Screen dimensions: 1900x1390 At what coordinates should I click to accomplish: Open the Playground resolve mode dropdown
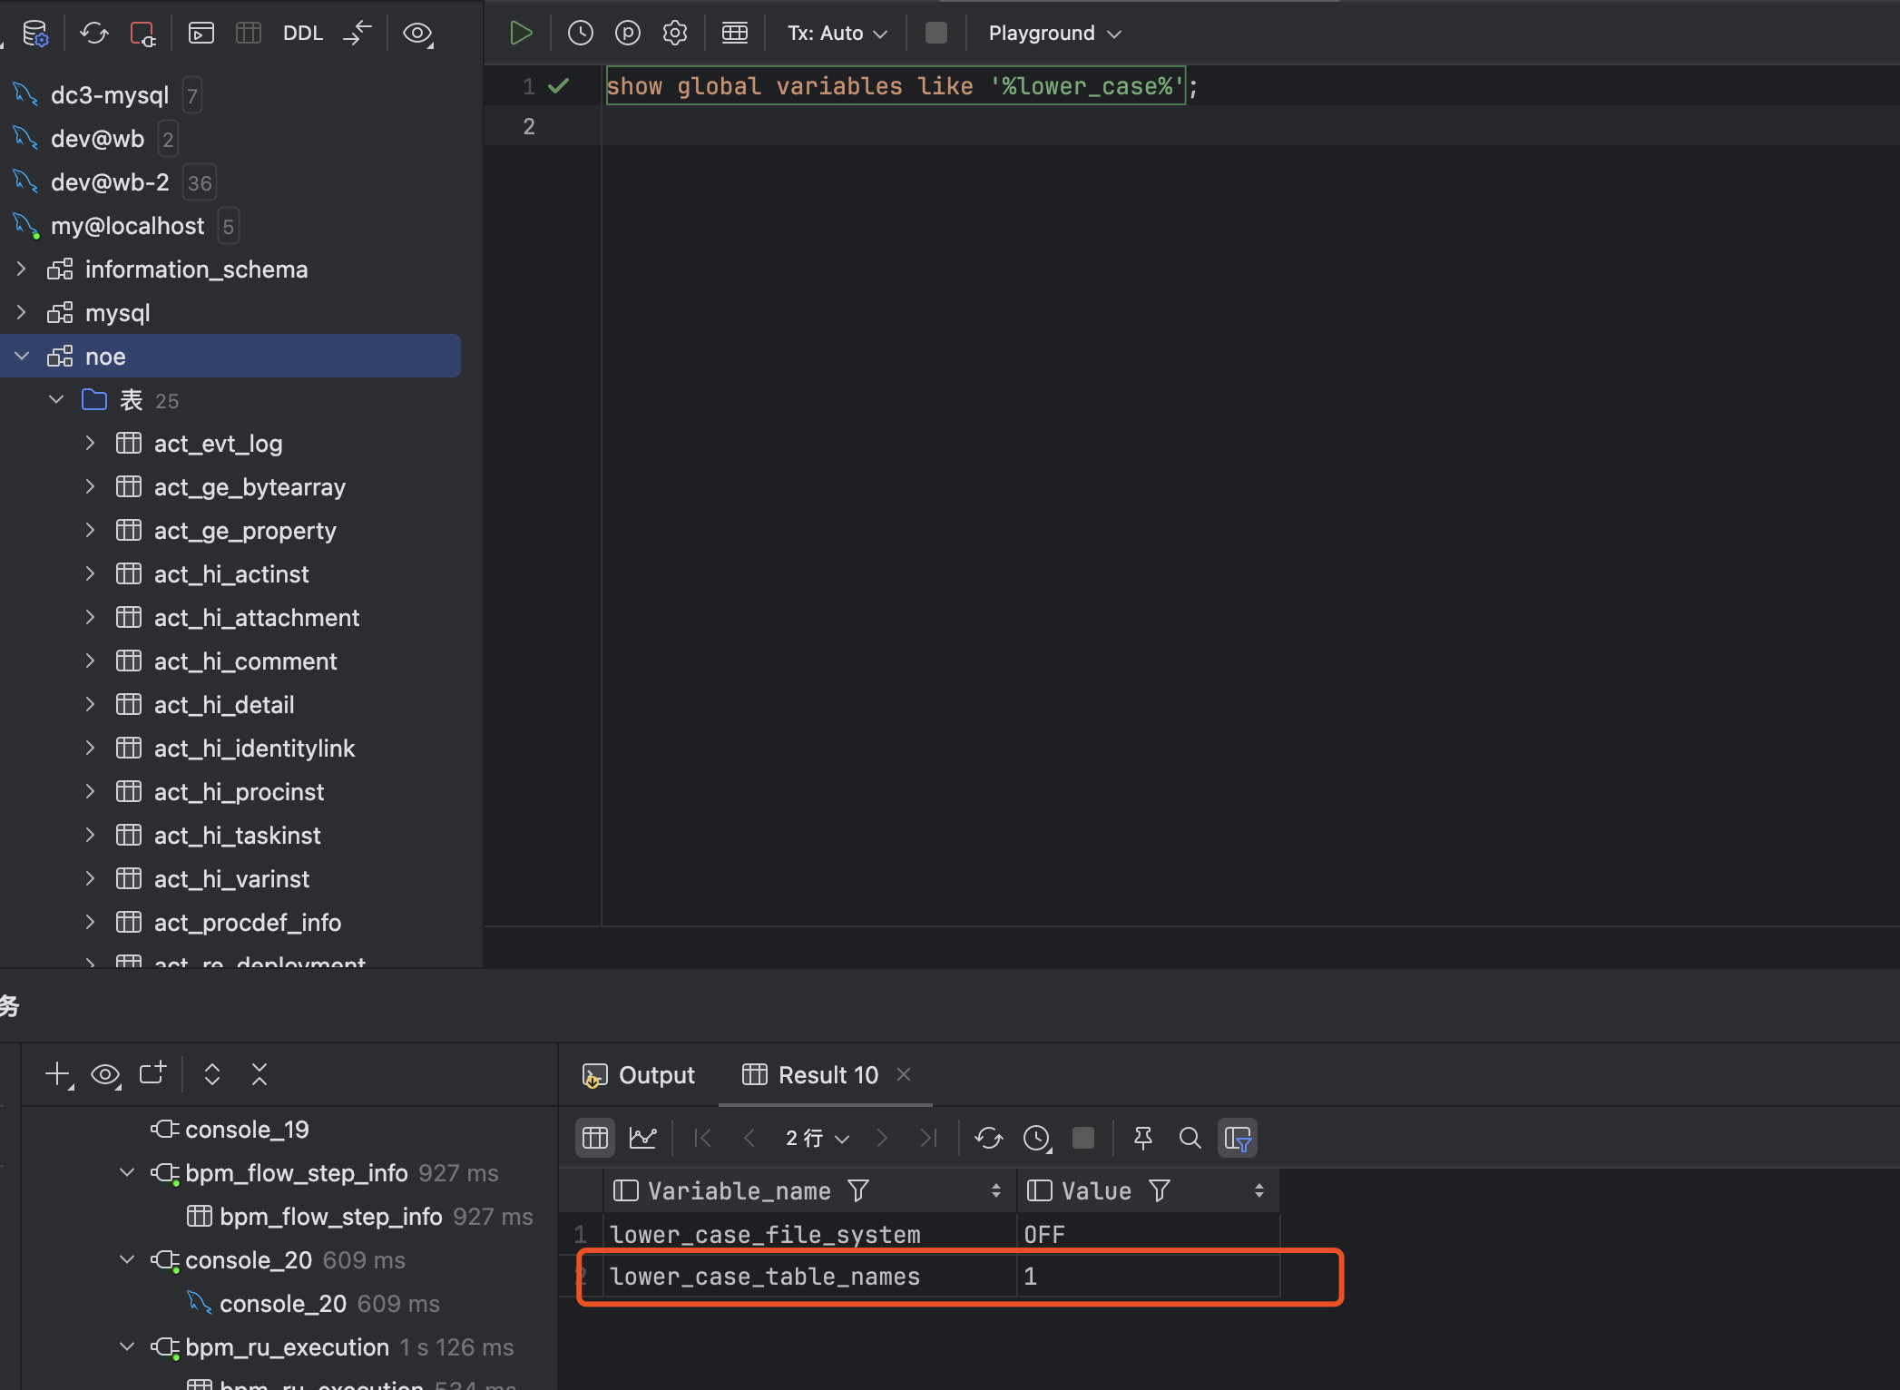pos(1054,34)
